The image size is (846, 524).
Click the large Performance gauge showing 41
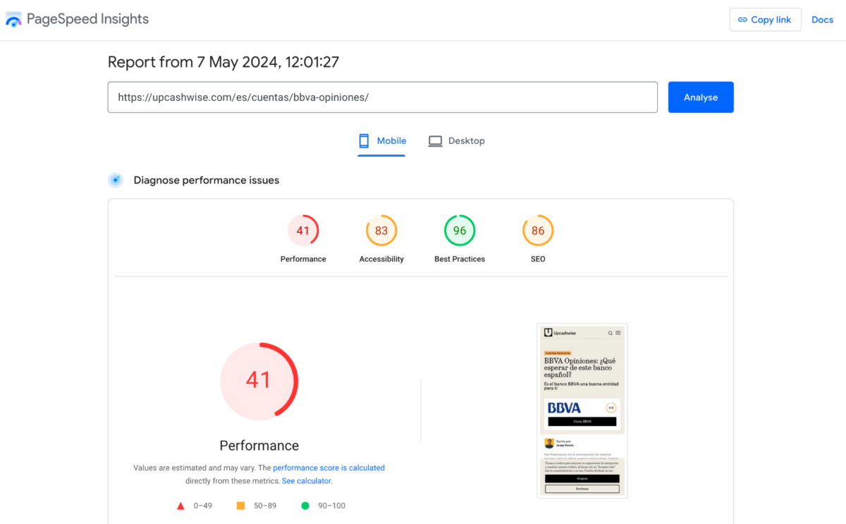tap(259, 381)
